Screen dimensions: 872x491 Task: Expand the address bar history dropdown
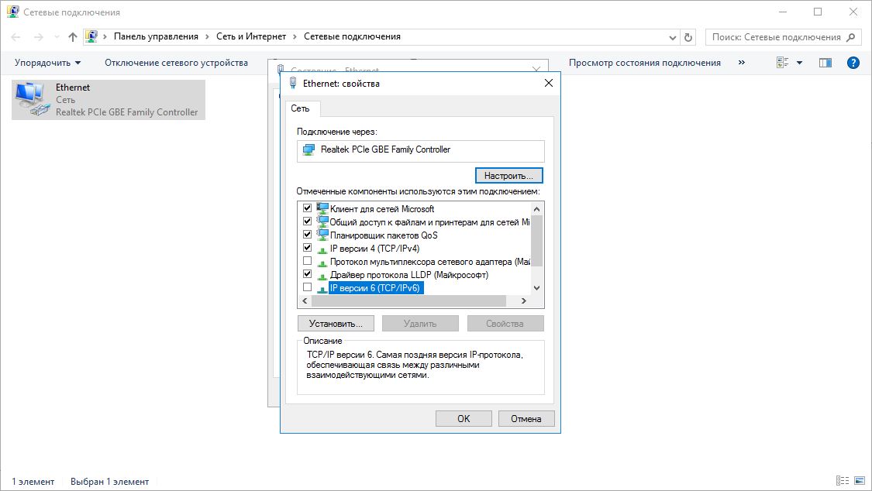pos(673,37)
